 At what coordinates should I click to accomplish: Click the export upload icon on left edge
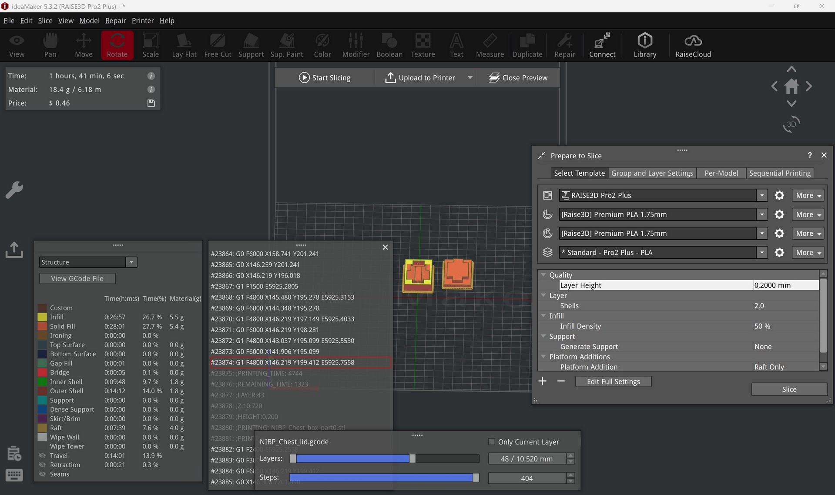click(14, 250)
